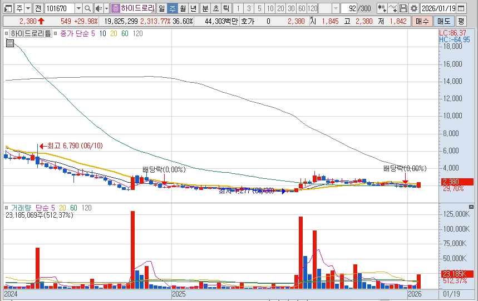The image size is (478, 301).
Task: Click the stock code field showing 101670
Action: (x=60, y=8)
